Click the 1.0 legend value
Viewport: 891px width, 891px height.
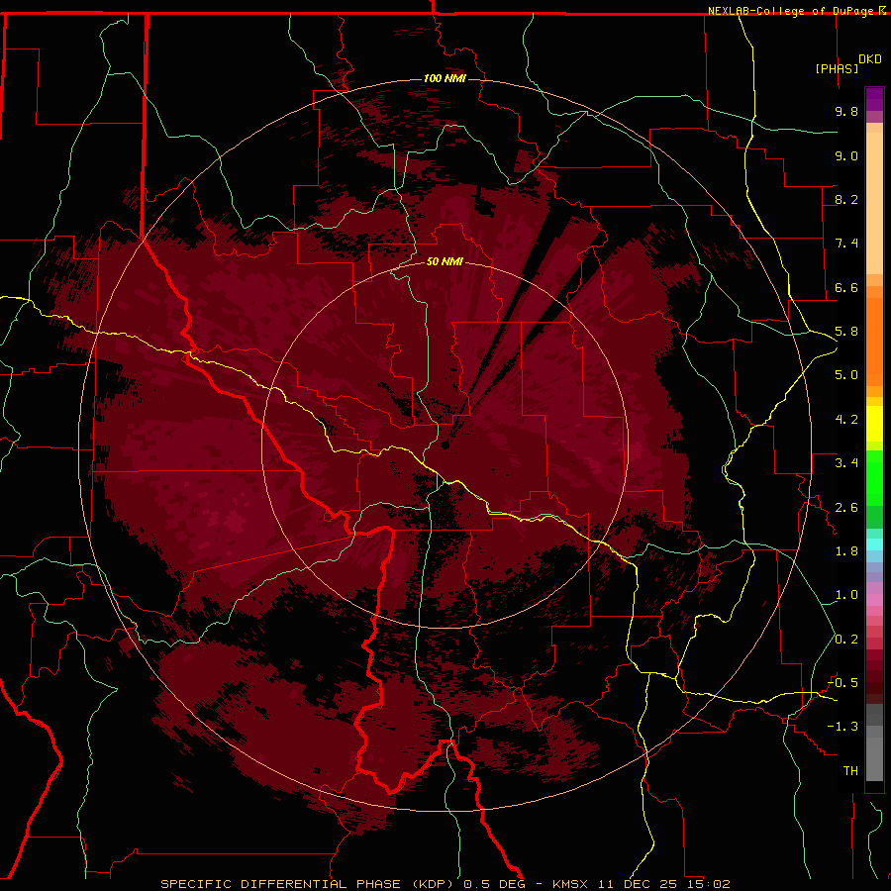point(846,595)
